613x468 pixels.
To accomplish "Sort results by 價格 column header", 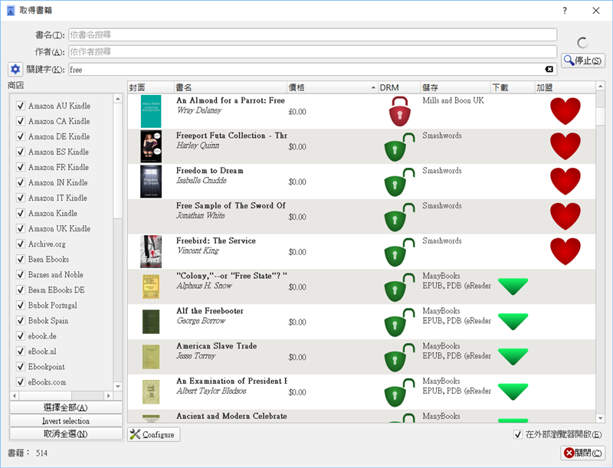I will [331, 87].
